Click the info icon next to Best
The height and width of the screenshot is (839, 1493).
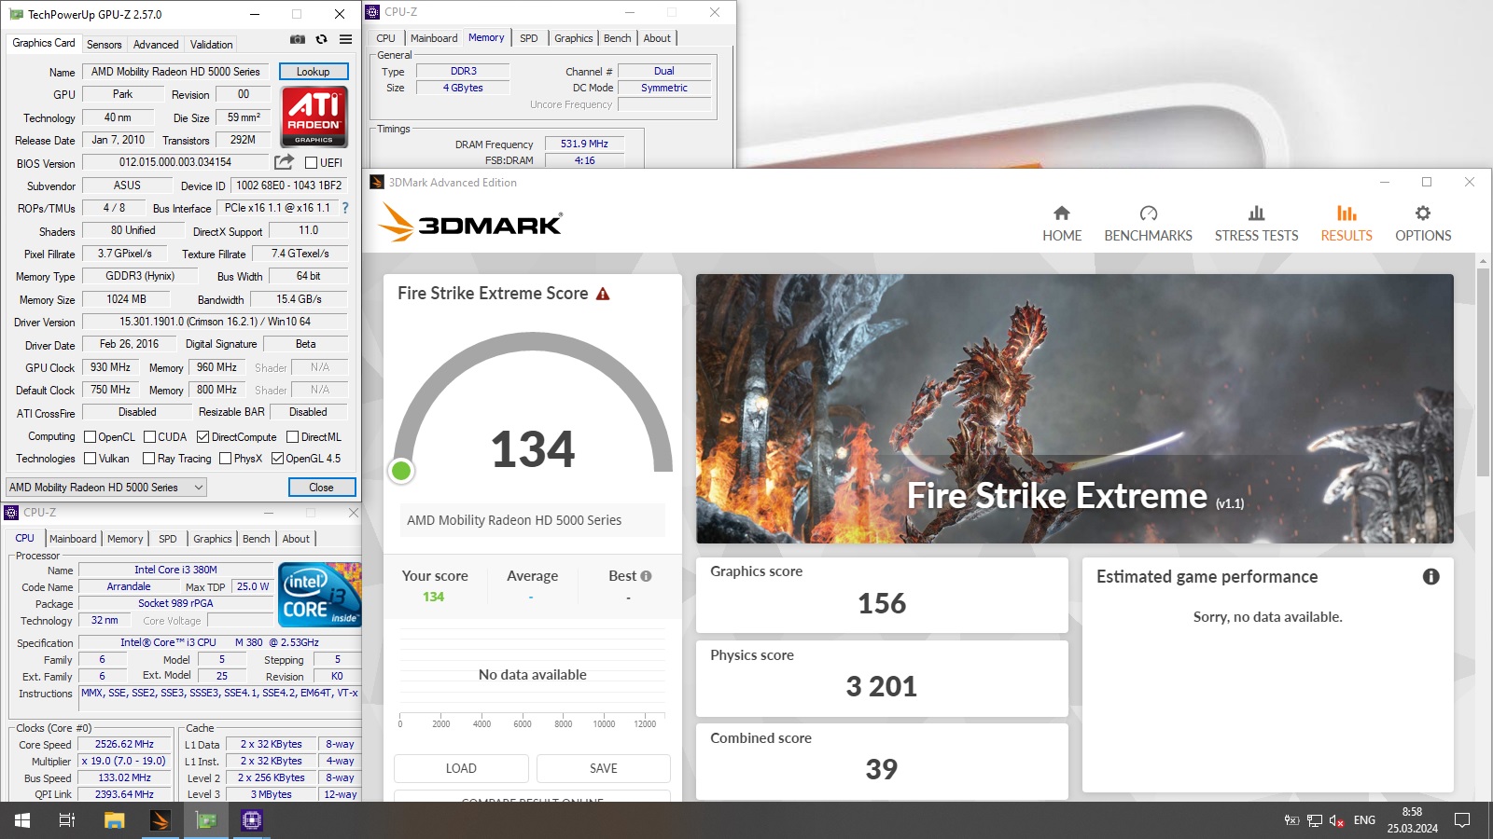[x=646, y=576]
